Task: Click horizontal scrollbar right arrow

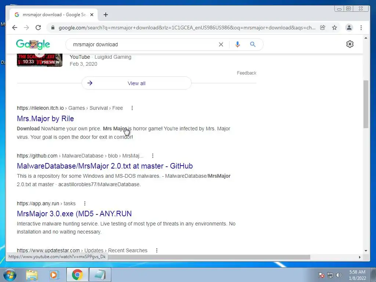Action: pos(360,257)
